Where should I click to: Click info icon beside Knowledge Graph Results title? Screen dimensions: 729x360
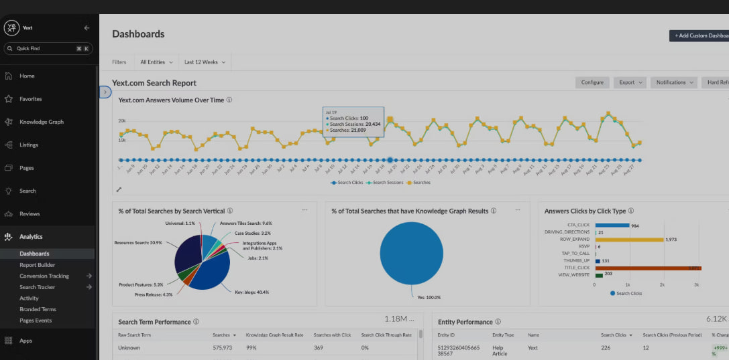tap(494, 211)
